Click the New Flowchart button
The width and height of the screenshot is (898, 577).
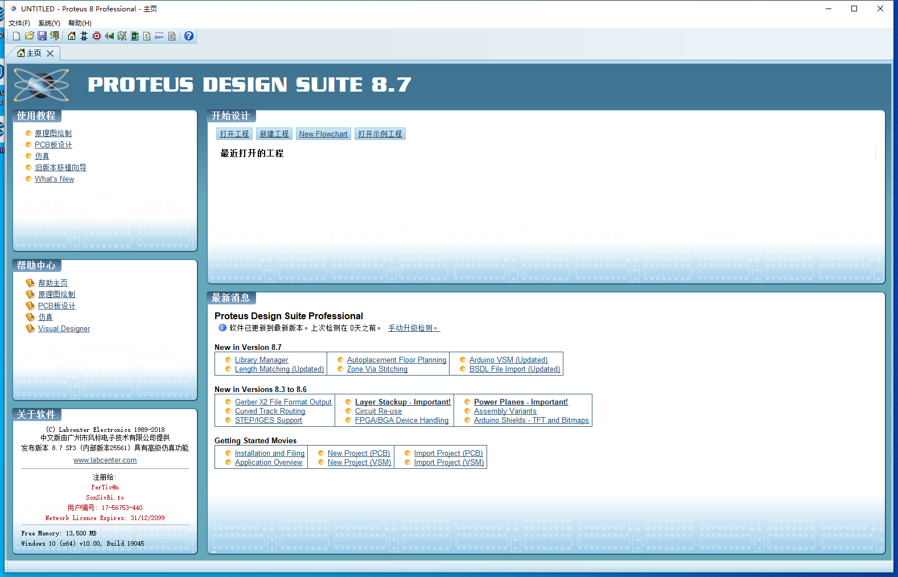click(323, 134)
